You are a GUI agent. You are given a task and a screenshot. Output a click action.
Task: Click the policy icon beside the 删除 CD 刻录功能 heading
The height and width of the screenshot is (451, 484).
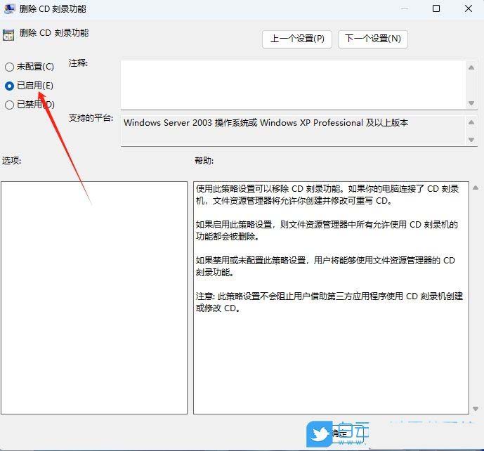click(8, 34)
